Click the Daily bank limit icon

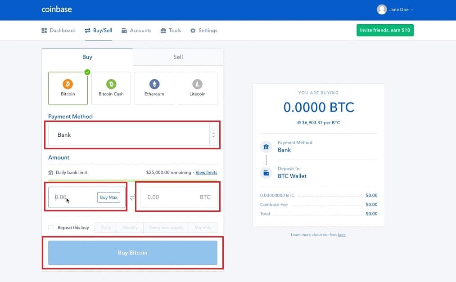tap(51, 173)
